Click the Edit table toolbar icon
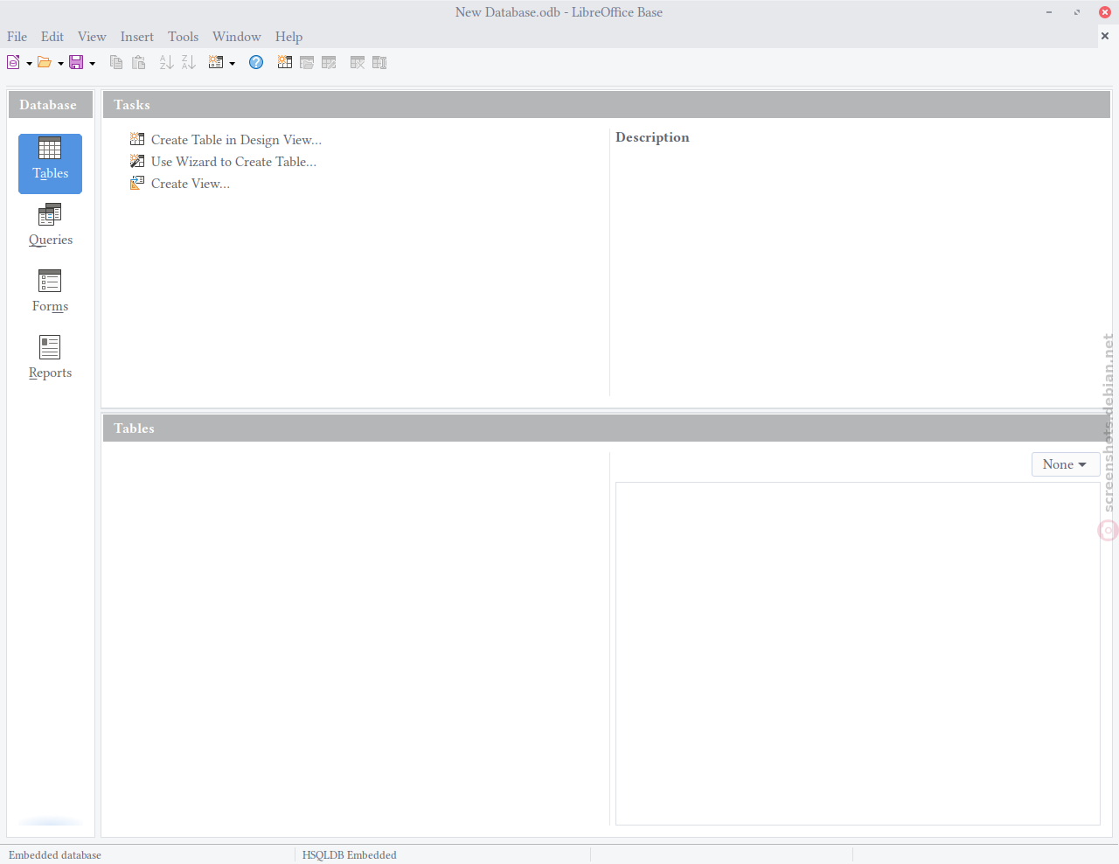This screenshot has width=1119, height=864. point(329,62)
